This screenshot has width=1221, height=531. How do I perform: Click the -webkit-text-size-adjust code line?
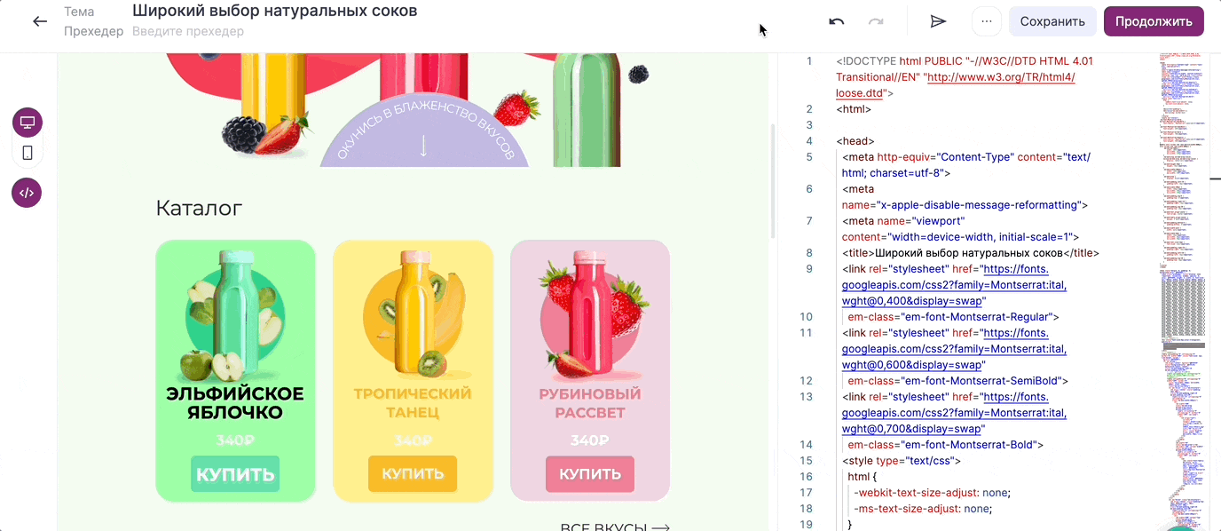[932, 493]
